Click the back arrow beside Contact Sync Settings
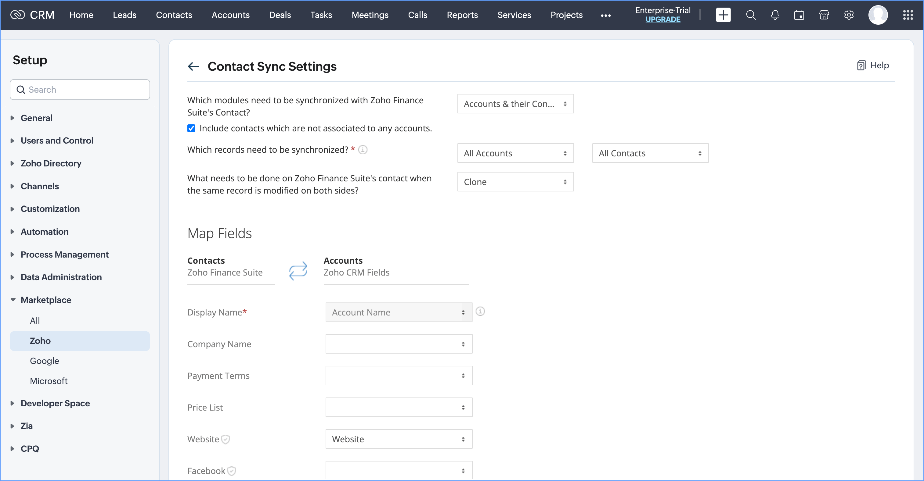Screen dimensions: 924x481 pos(193,66)
